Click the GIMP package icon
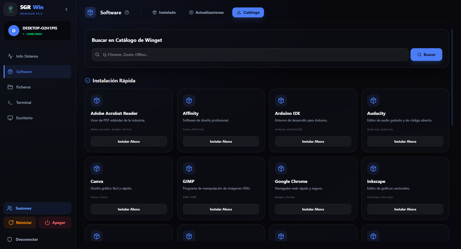Viewport: 461px width, 249px height. pyautogui.click(x=189, y=169)
